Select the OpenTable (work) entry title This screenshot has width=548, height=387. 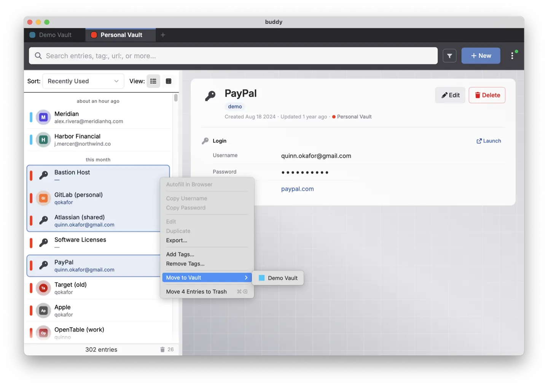79,330
